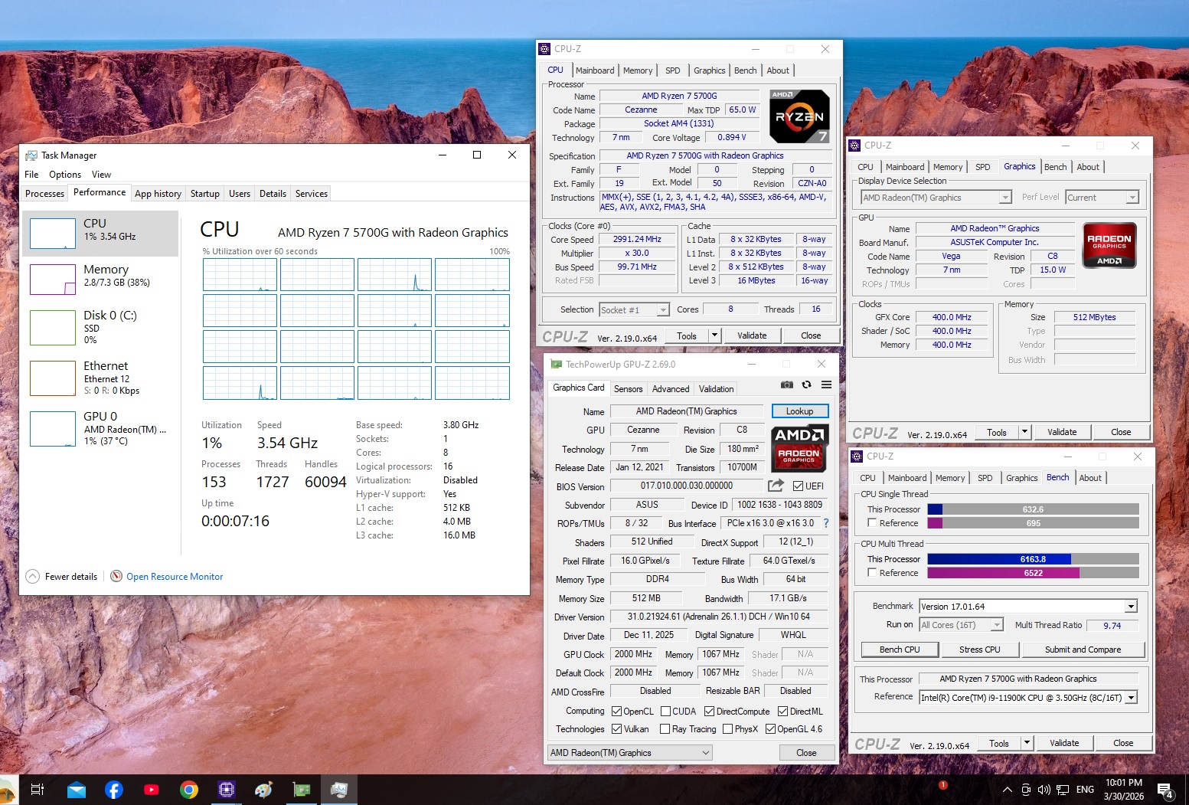This screenshot has width=1189, height=805.
Task: Click the CPU-Z icon in the taskbar
Action: (227, 790)
